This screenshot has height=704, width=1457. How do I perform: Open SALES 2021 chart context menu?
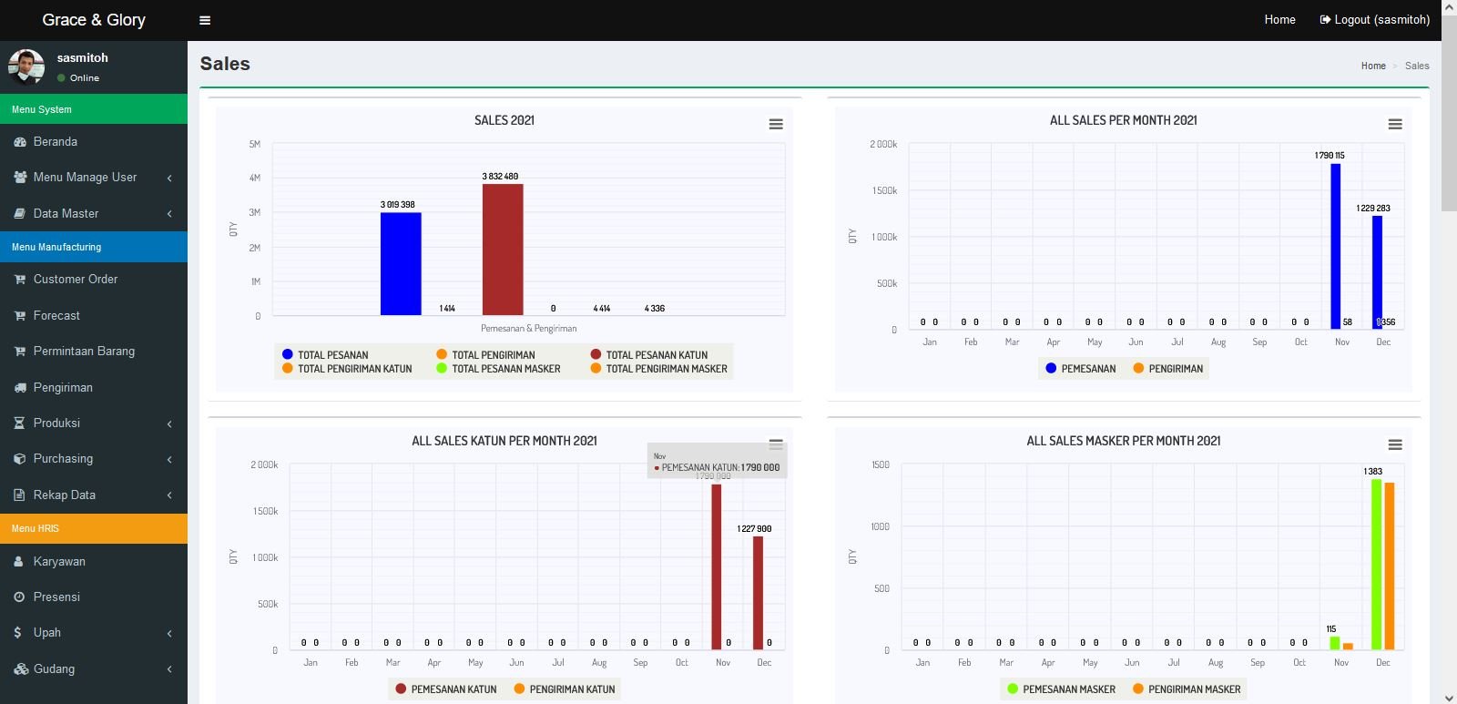[x=776, y=124]
